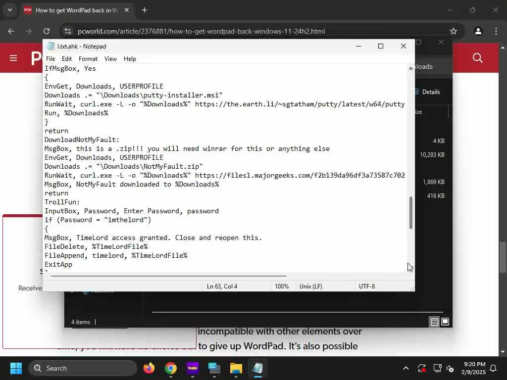
Task: Switch File Explorer to details view icon
Action: point(434,322)
